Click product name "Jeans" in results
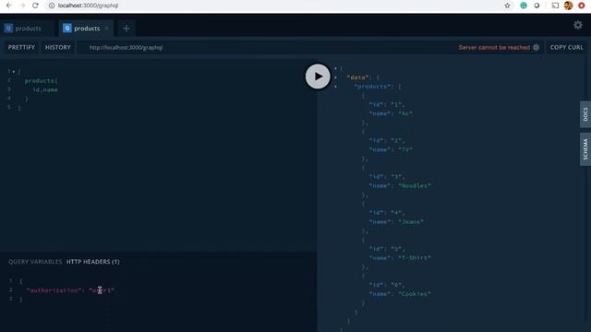591x332 pixels. 411,222
